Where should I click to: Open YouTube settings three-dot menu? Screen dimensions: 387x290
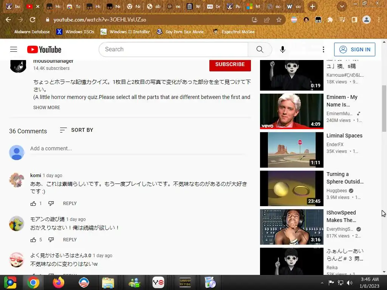(324, 49)
